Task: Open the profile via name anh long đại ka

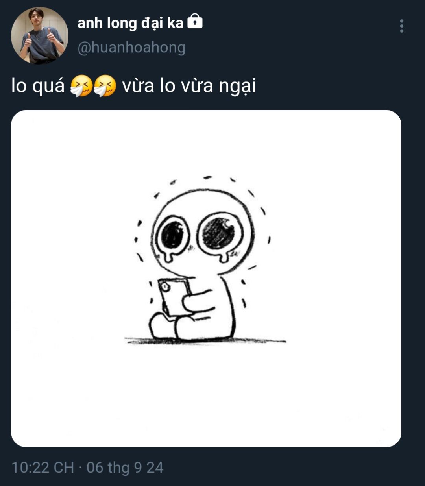Action: [x=130, y=23]
